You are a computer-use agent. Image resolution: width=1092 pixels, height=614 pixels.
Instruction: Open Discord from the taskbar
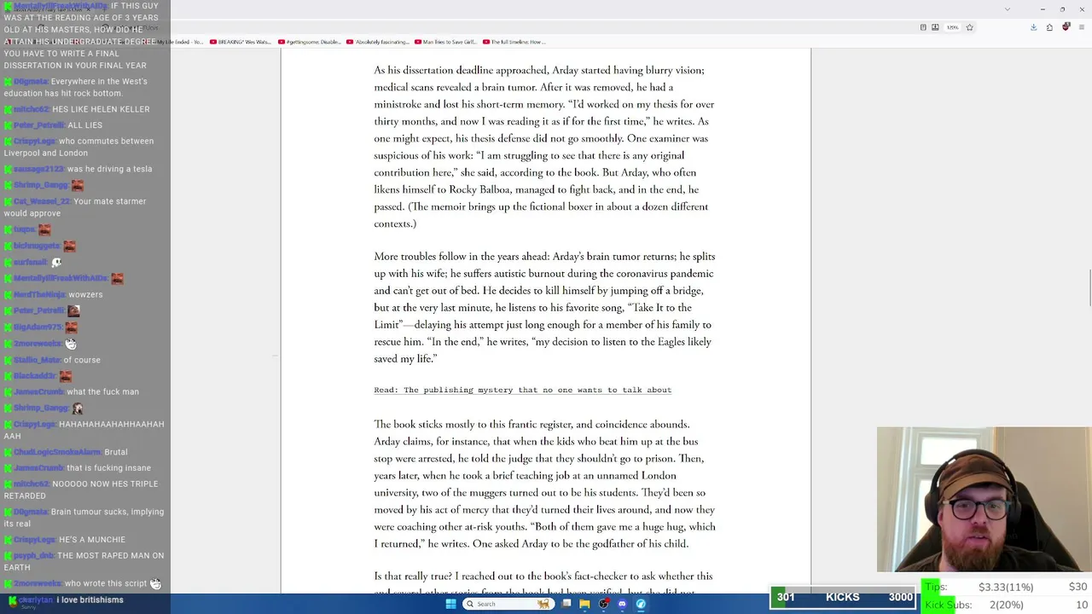pos(622,604)
